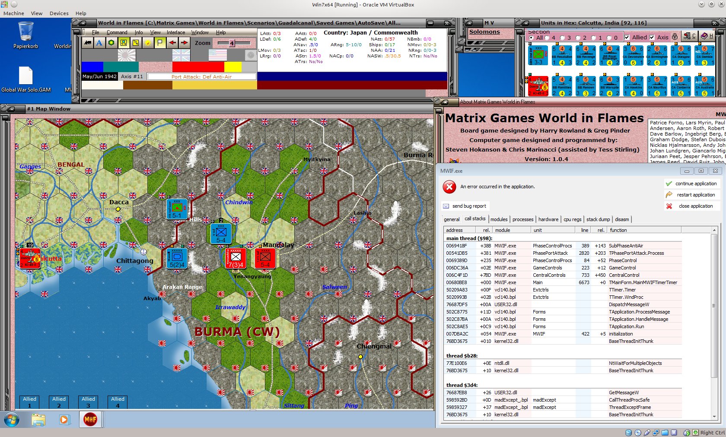
Task: Click the SubPhaseAntiAir call stack row
Action: click(563, 246)
